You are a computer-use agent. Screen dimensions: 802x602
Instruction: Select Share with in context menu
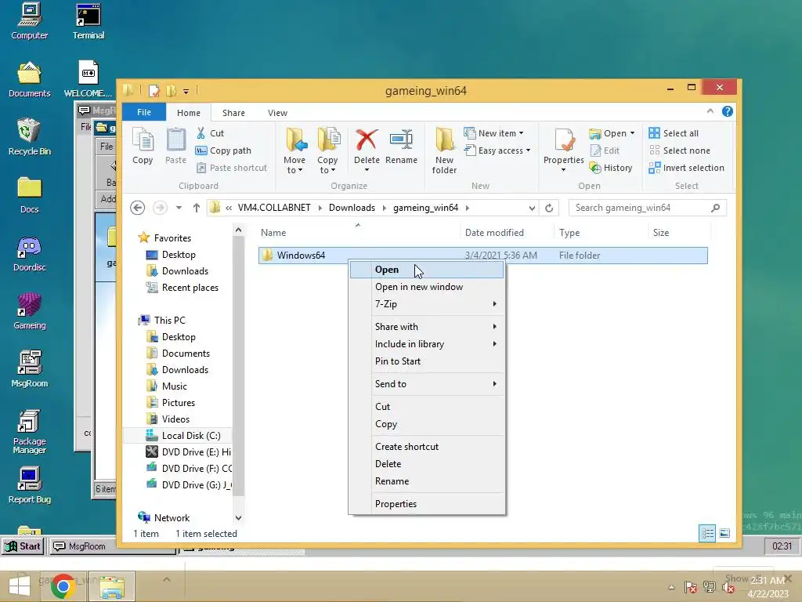tap(427, 327)
